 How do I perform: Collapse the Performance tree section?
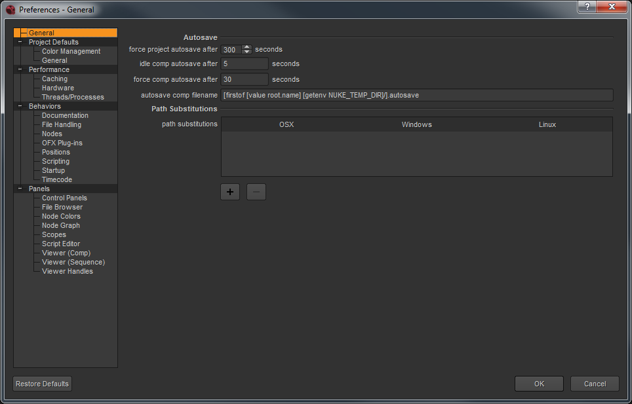[20, 69]
